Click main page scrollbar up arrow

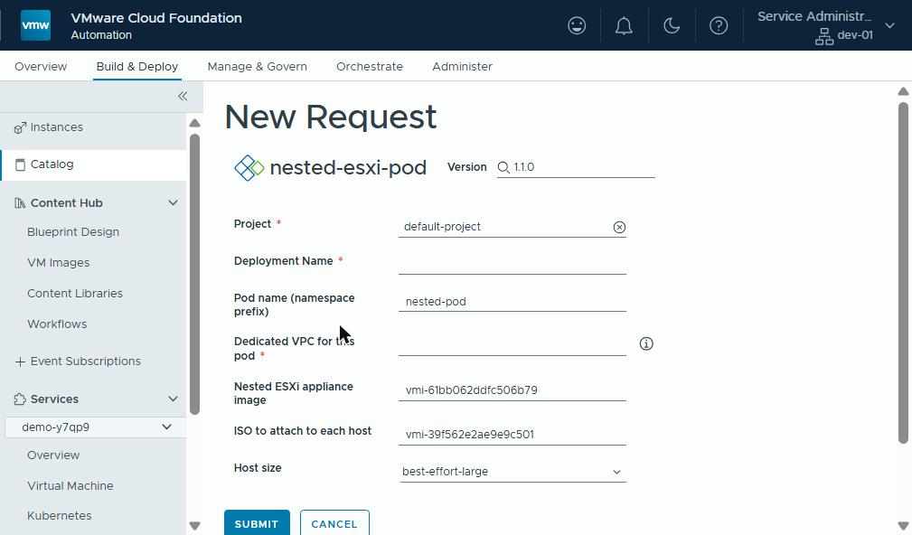[x=903, y=91]
